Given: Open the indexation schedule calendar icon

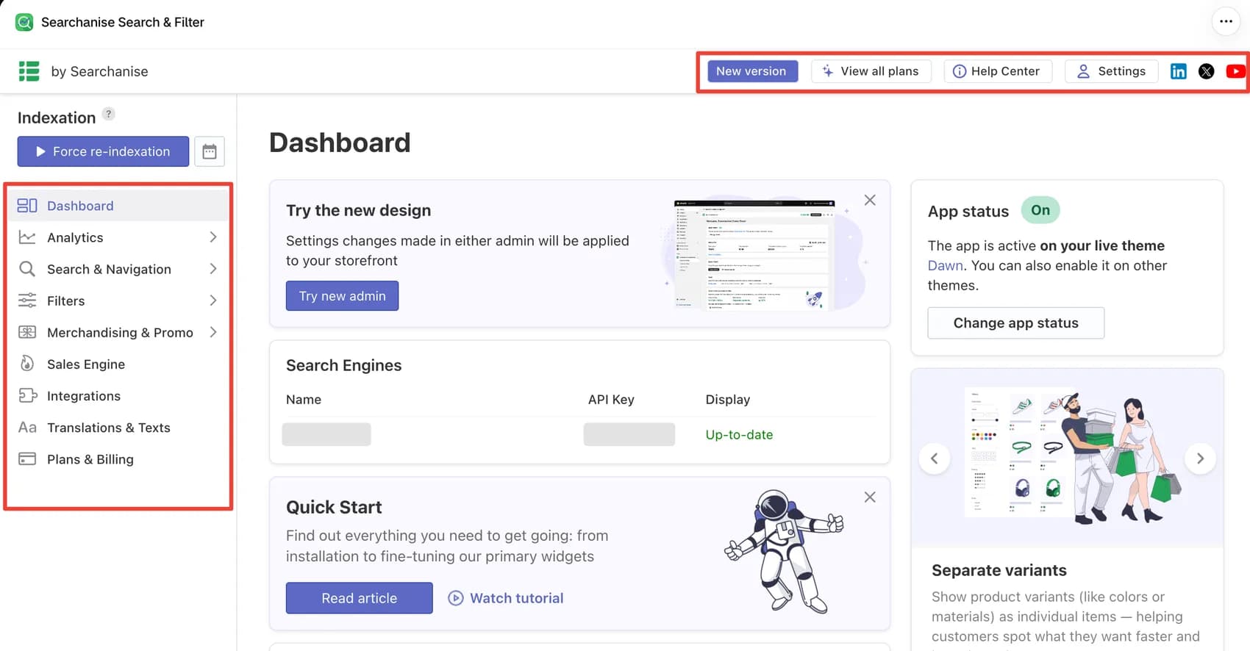Looking at the screenshot, I should (210, 151).
